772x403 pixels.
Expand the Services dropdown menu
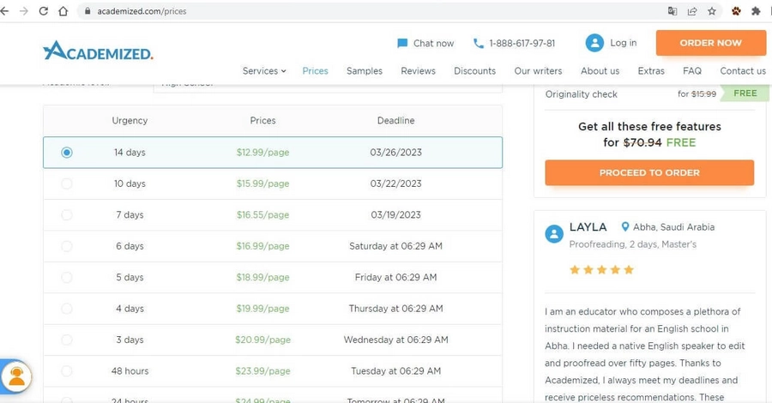[x=264, y=71]
